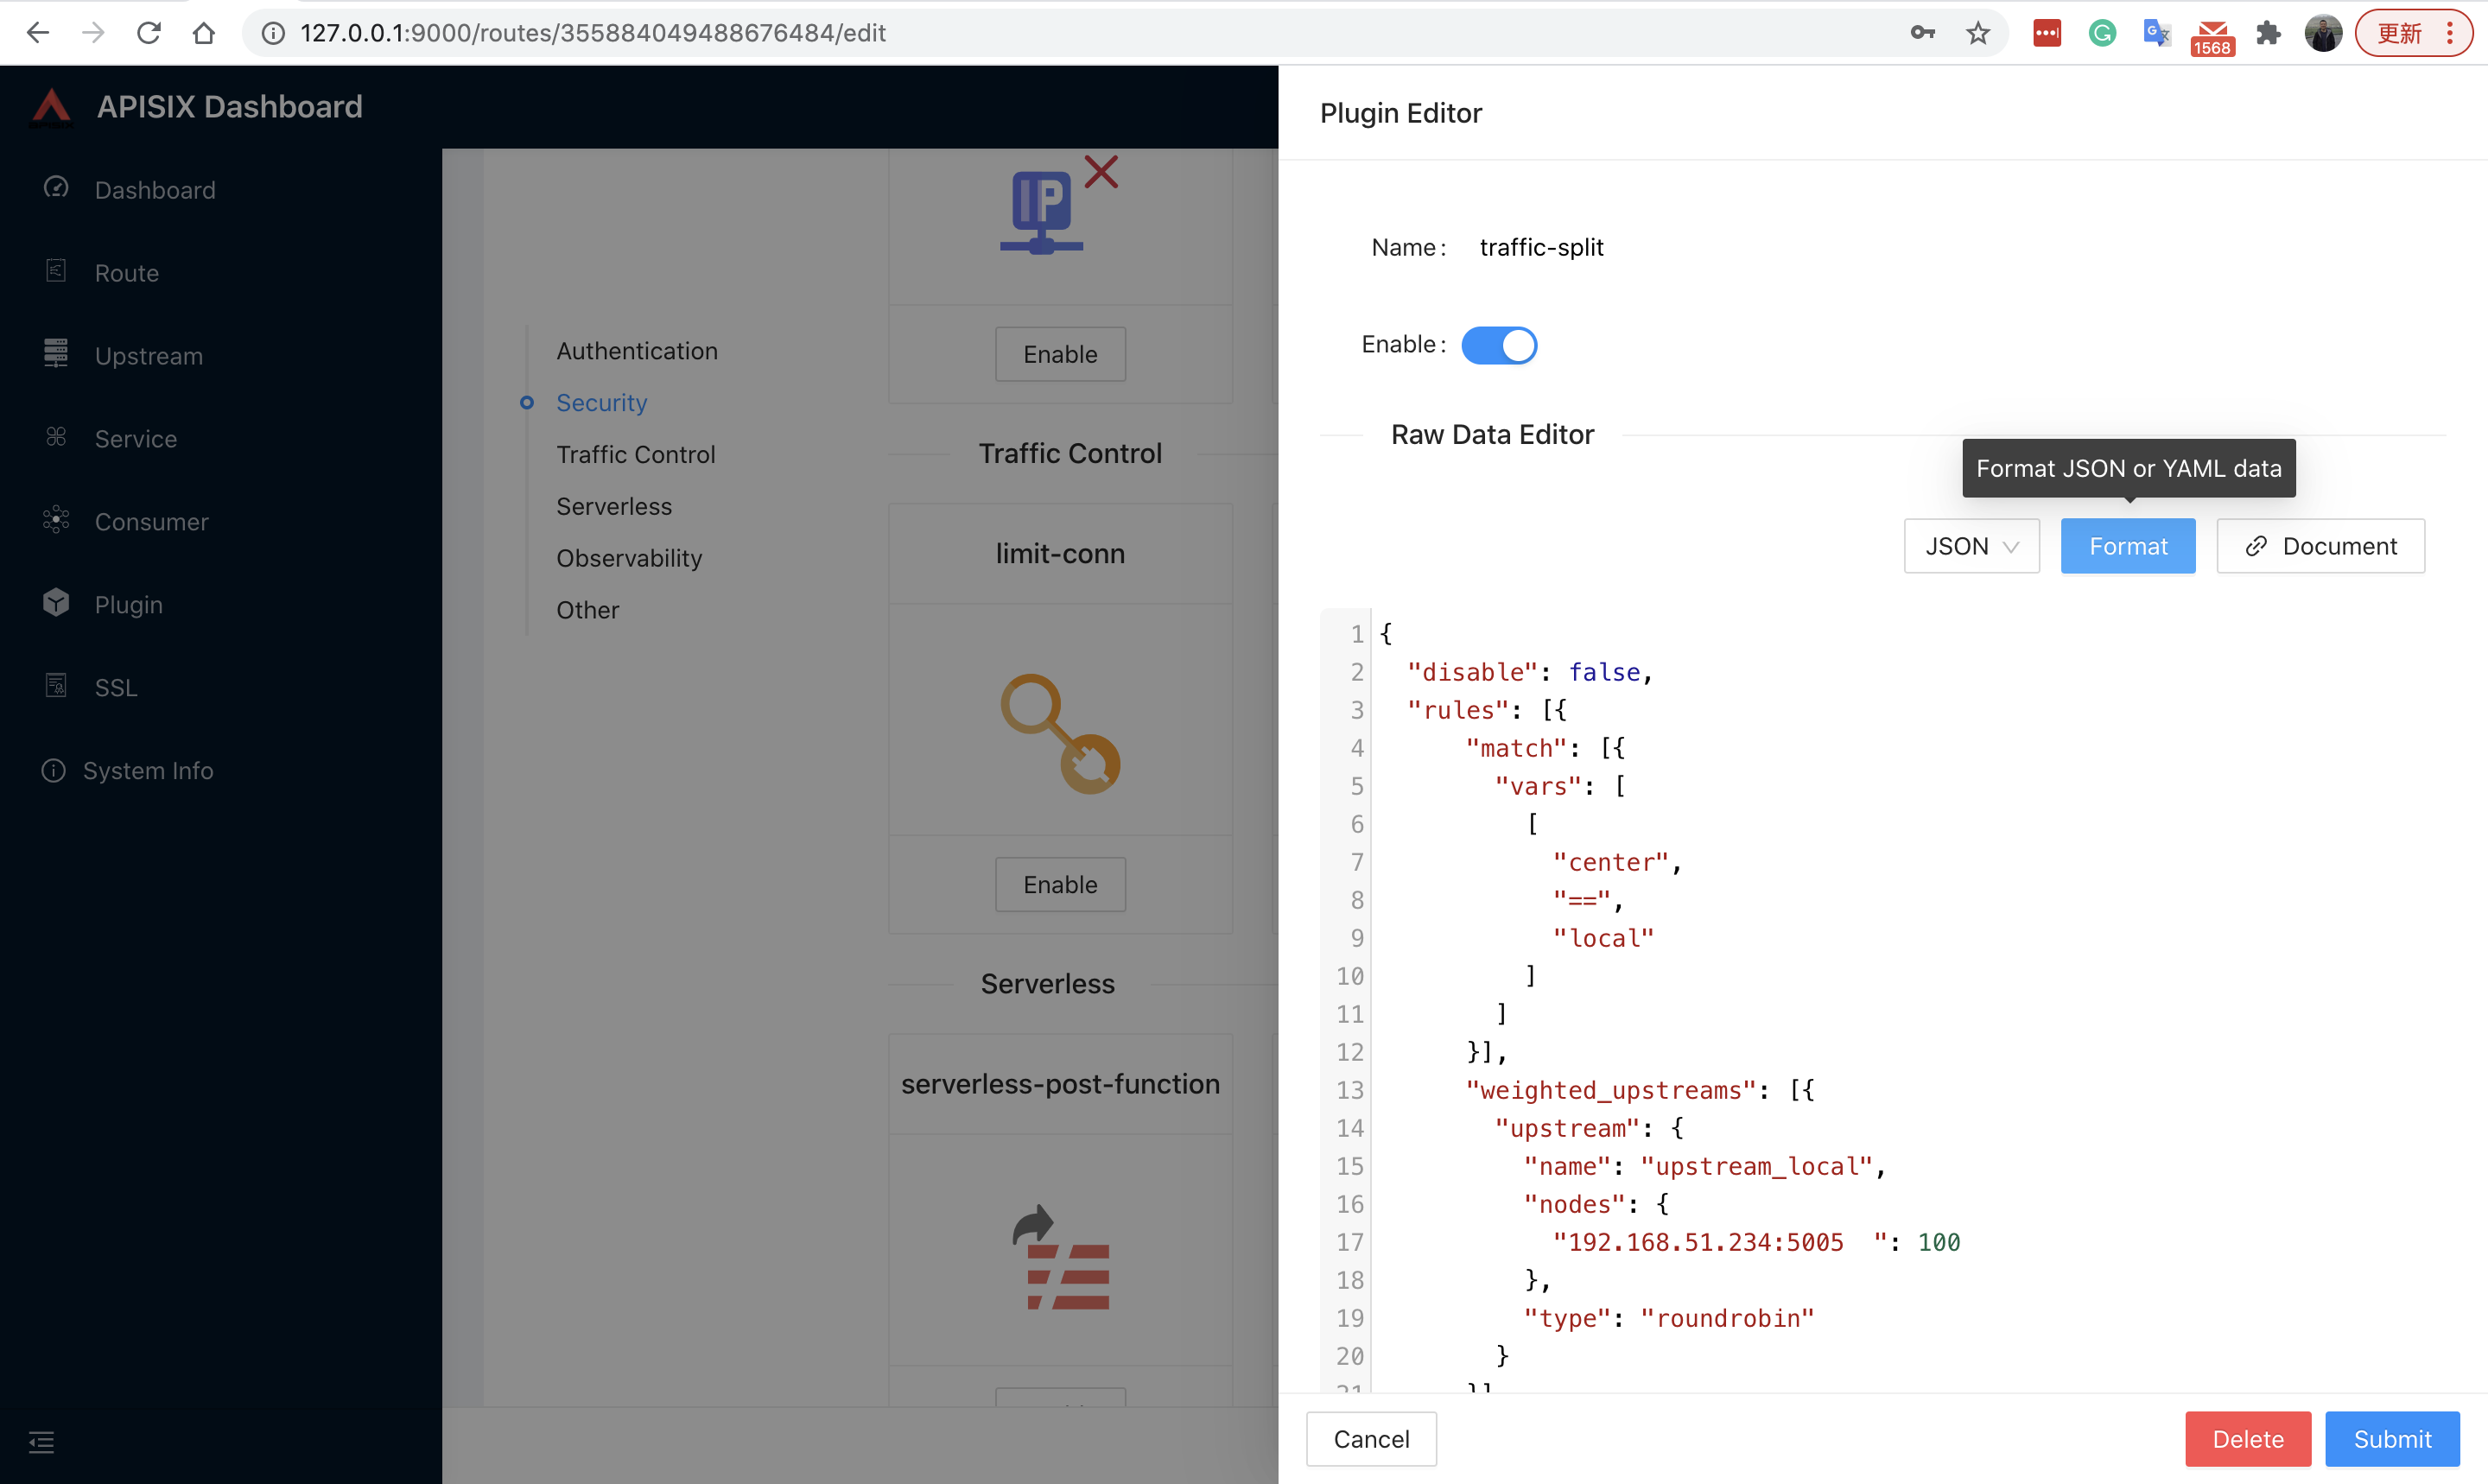Open the extensions puzzle icon
The height and width of the screenshot is (1484, 2488).
(x=2268, y=33)
